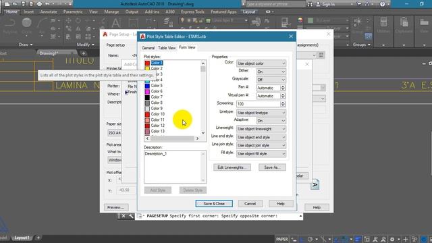The image size is (432, 243).
Task: Open the Utilities calculator panel icon
Action: 383,22
